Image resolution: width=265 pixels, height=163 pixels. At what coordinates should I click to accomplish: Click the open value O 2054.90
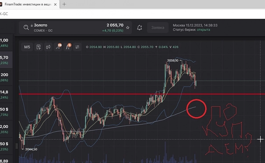pyautogui.click(x=94, y=47)
